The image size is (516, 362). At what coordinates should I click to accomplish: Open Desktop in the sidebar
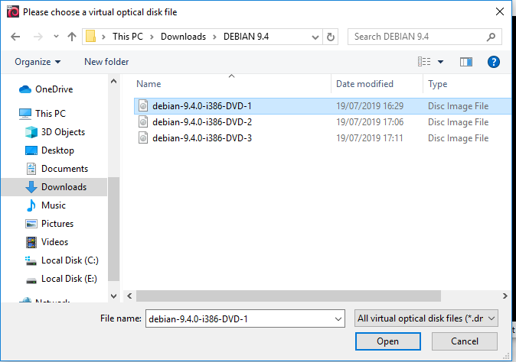[50, 150]
